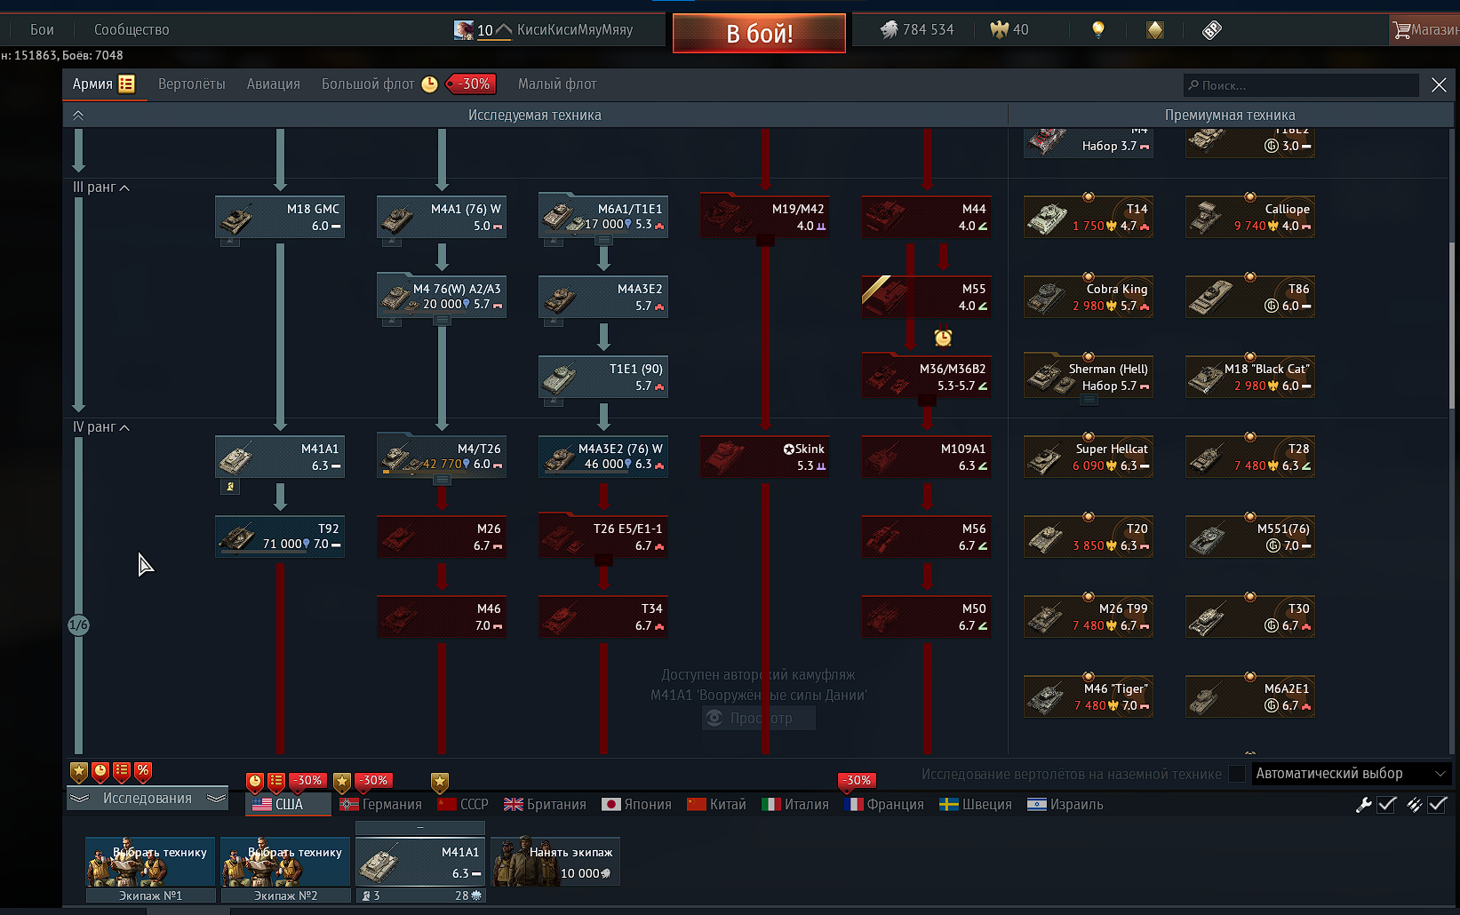
Task: Click the collapse bar above the M41A1 crew slot
Action: 420,828
